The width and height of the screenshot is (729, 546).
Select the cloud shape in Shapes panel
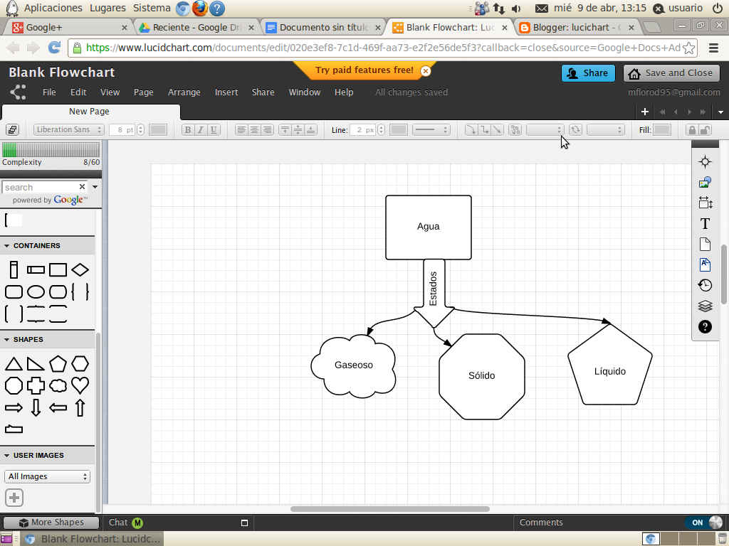pyautogui.click(x=58, y=385)
